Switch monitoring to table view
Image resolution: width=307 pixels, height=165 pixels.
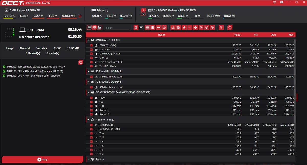(94, 27)
